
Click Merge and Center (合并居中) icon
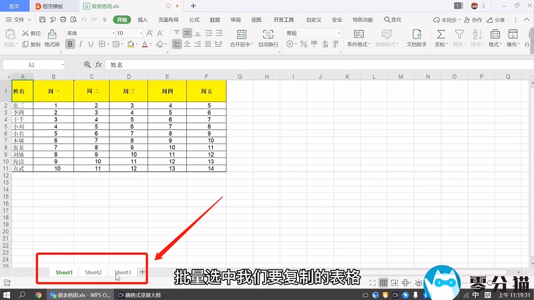pyautogui.click(x=240, y=33)
